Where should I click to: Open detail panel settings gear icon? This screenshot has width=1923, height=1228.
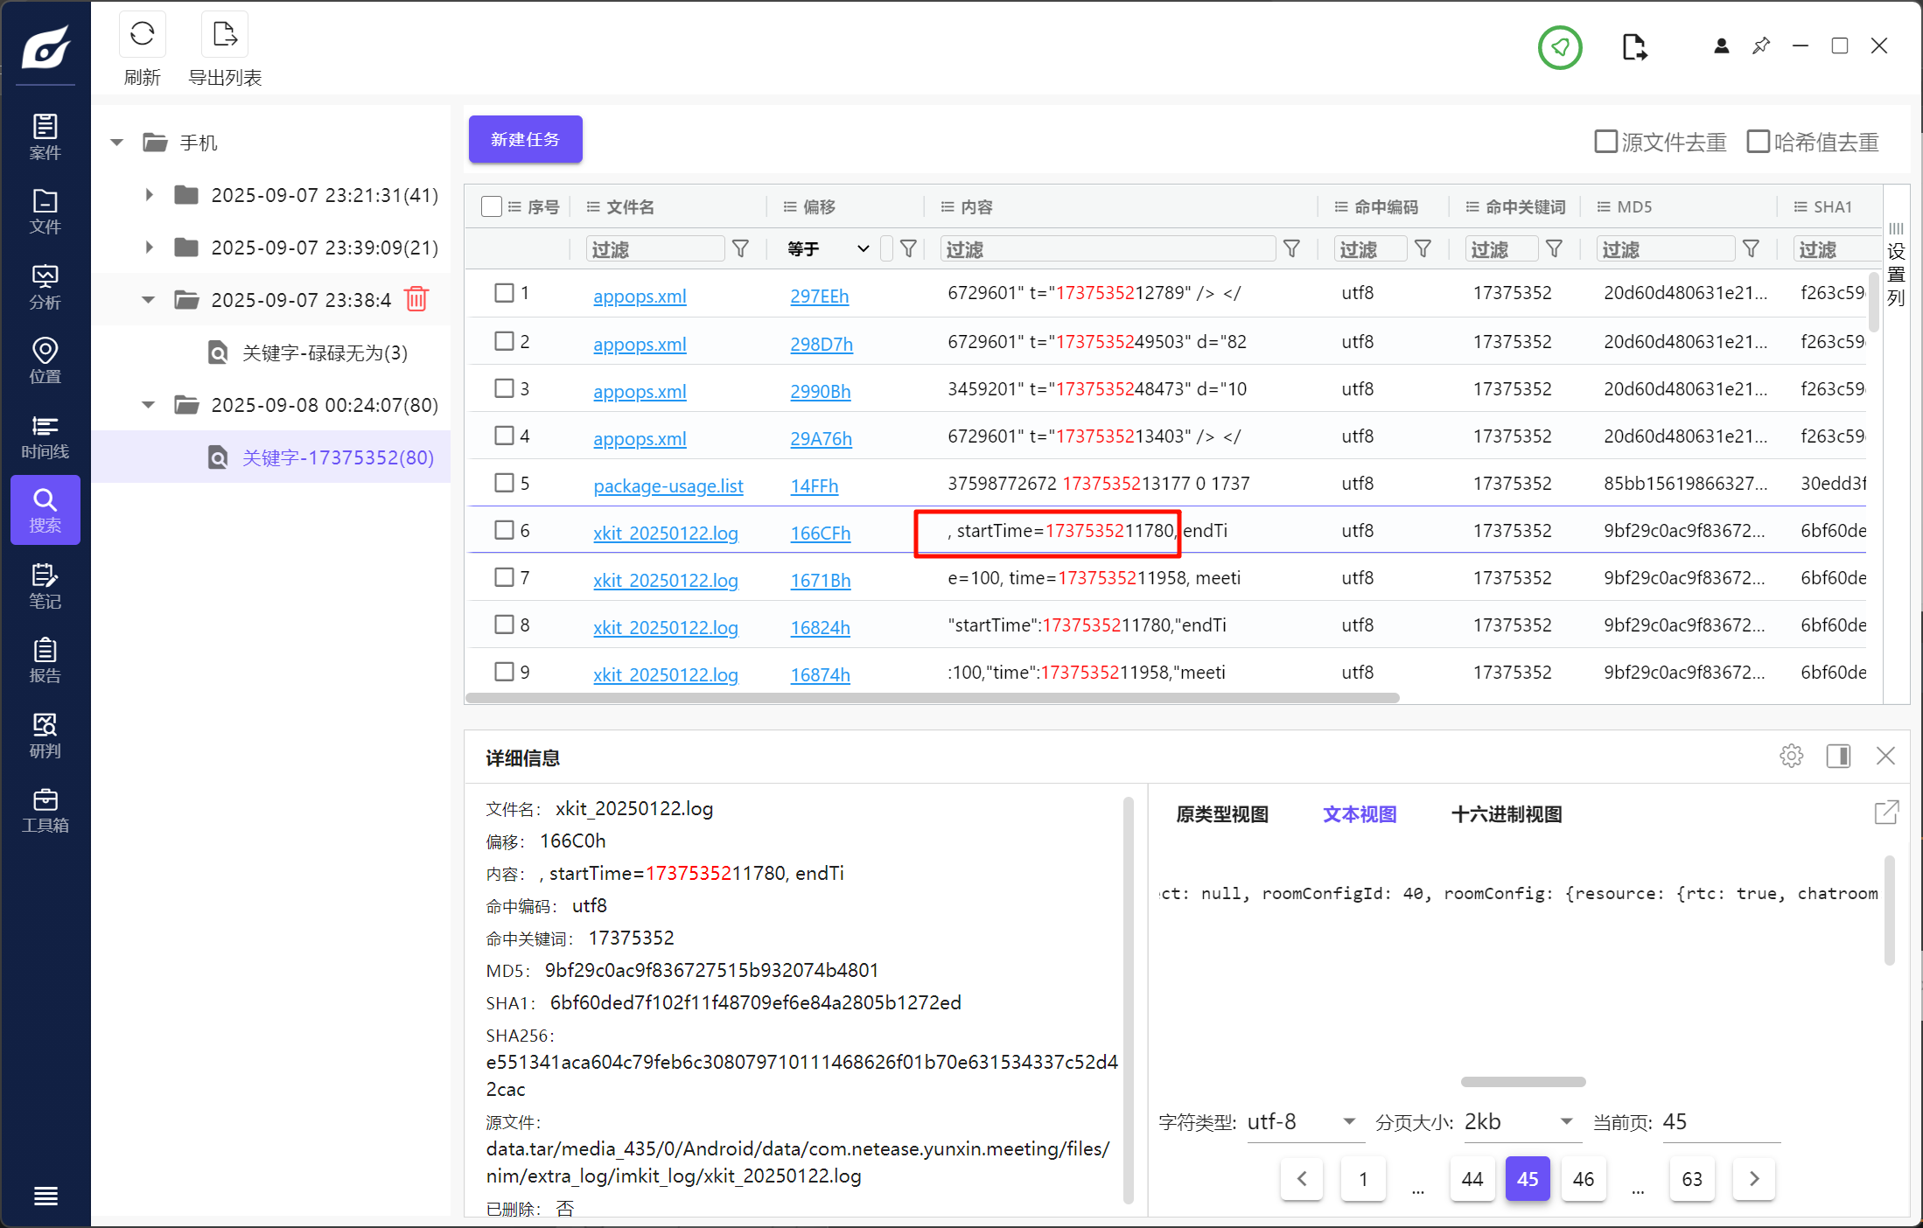pyautogui.click(x=1791, y=756)
